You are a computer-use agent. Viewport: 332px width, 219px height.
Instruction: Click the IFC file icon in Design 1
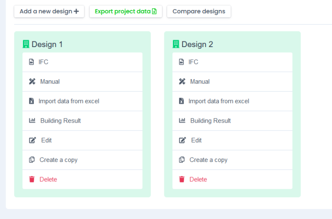click(31, 62)
